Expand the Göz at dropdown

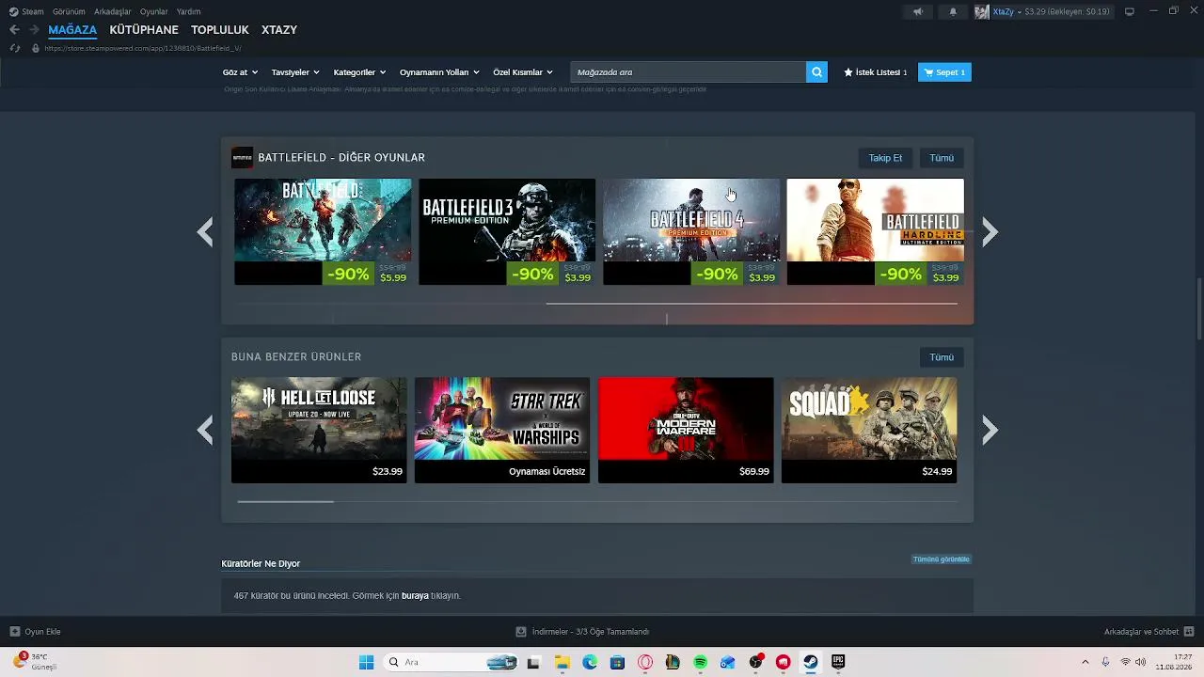(240, 72)
